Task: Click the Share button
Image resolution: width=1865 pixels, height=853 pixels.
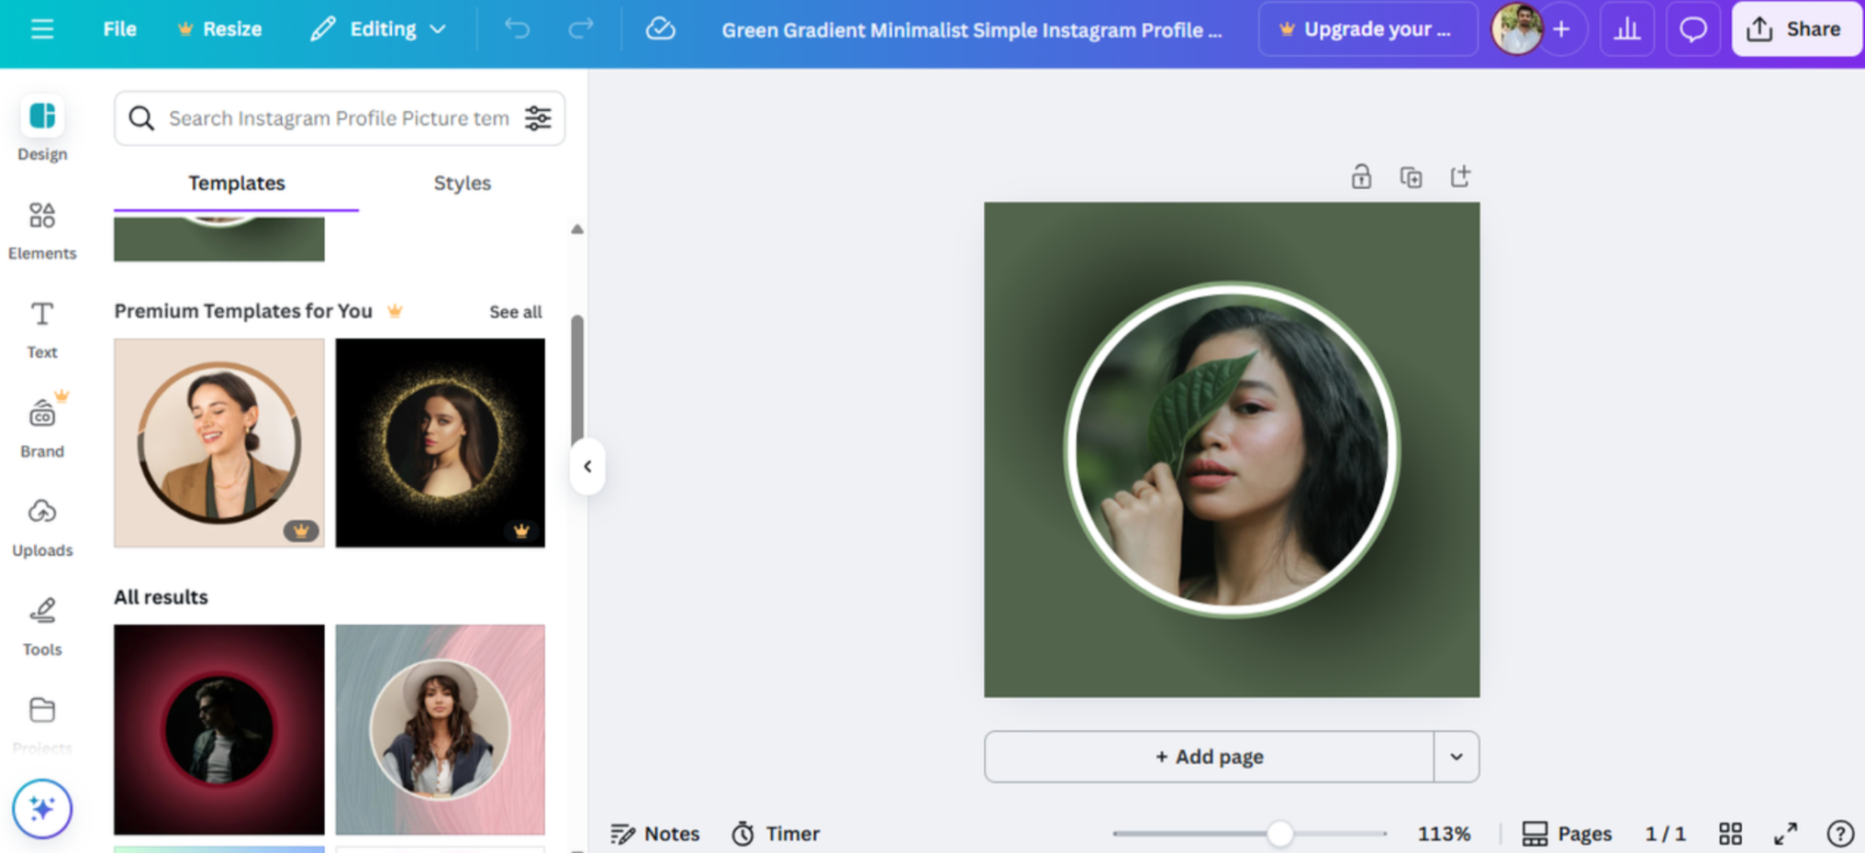Action: tap(1796, 28)
